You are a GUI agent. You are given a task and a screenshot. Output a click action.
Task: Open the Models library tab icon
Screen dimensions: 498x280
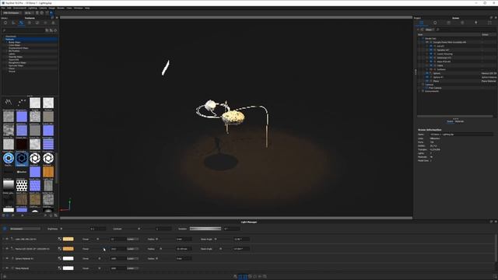(53, 23)
